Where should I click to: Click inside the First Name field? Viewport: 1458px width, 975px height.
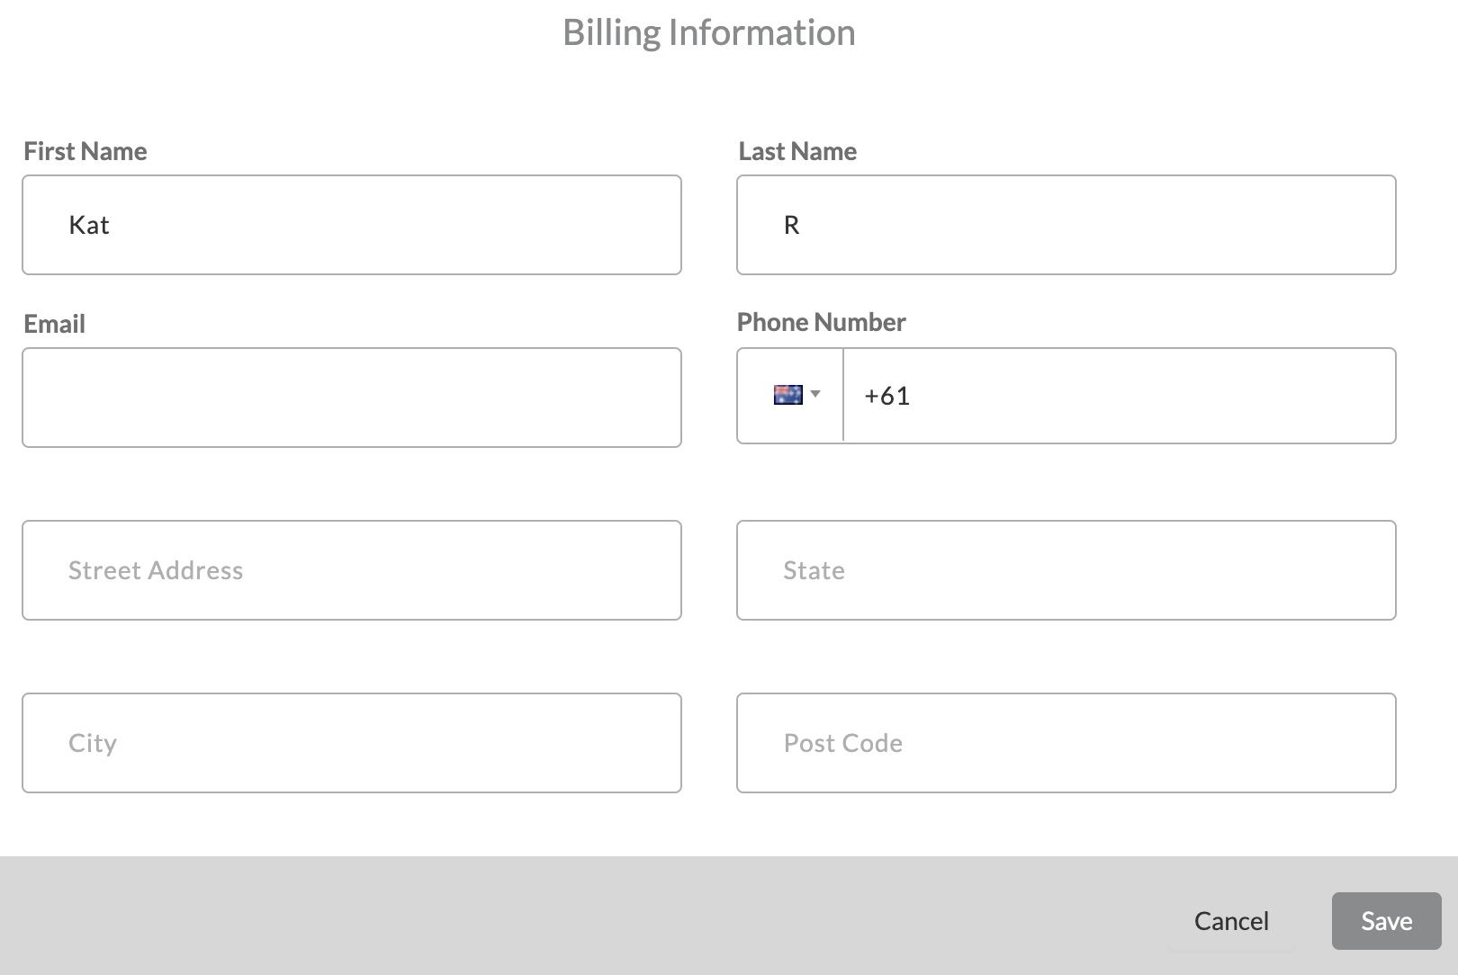point(351,225)
